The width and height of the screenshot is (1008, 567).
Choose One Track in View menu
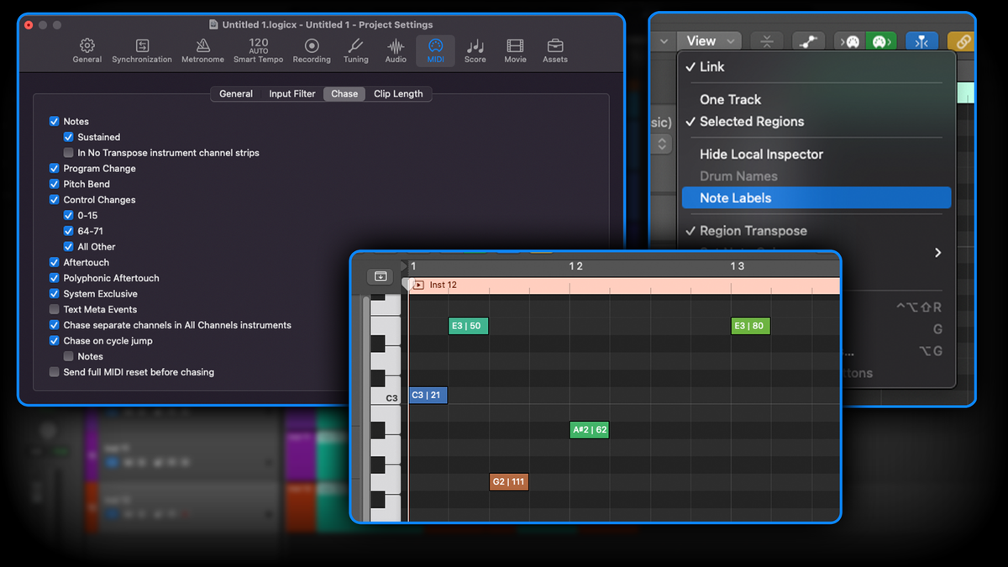coord(815,99)
